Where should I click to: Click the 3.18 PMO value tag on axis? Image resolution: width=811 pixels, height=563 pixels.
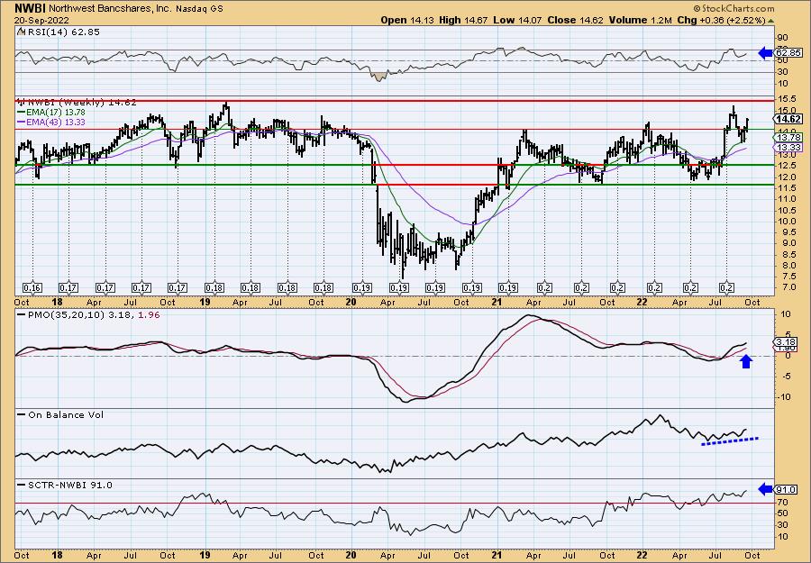[x=786, y=342]
